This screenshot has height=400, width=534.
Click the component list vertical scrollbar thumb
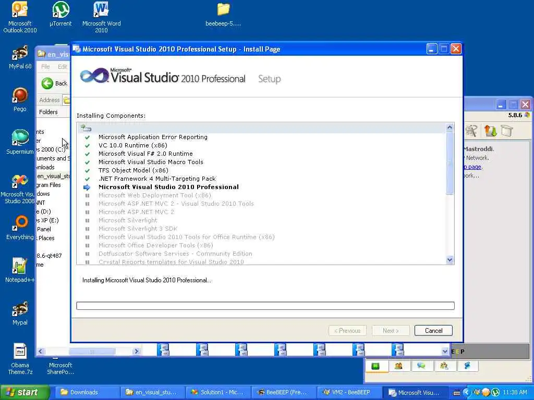point(450,163)
